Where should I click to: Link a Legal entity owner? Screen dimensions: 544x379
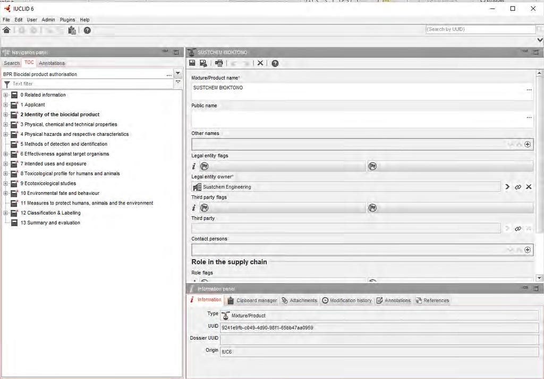(518, 187)
